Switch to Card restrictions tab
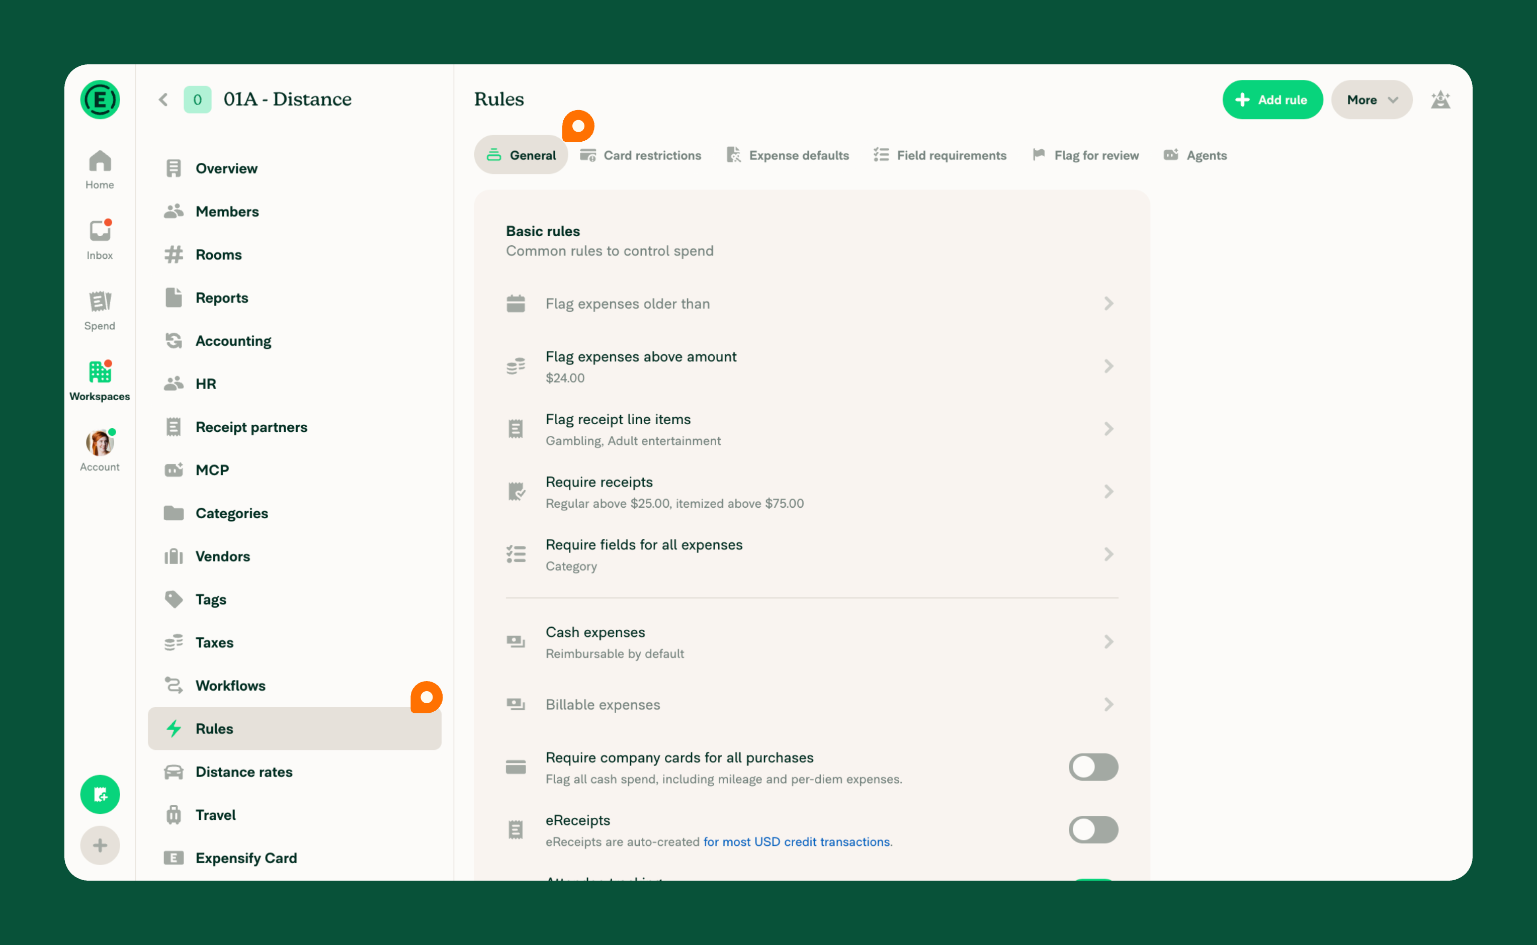Image resolution: width=1537 pixels, height=945 pixels. tap(641, 155)
